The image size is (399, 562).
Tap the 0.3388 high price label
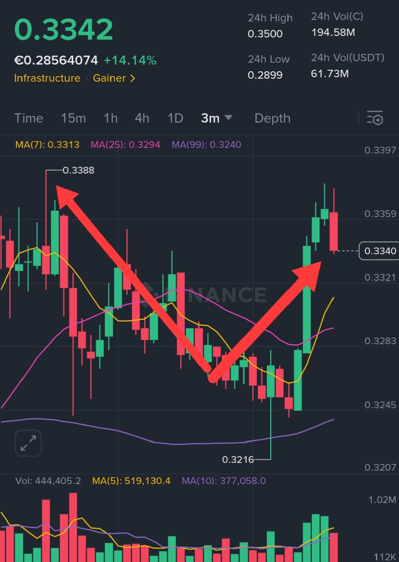tap(79, 170)
